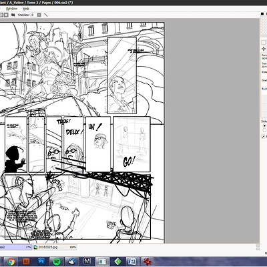267x267 pixels.
Task: Choose the Bucket tool in the tool panel
Action: 264,89
